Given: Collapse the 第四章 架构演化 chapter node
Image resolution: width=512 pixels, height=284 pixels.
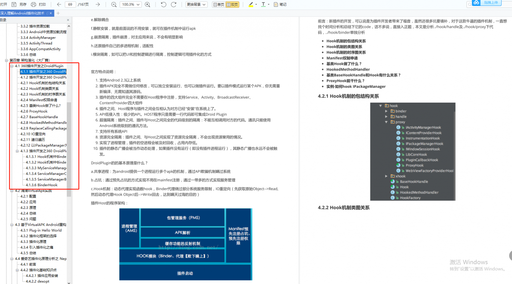Looking at the screenshot, I should 6,60.
